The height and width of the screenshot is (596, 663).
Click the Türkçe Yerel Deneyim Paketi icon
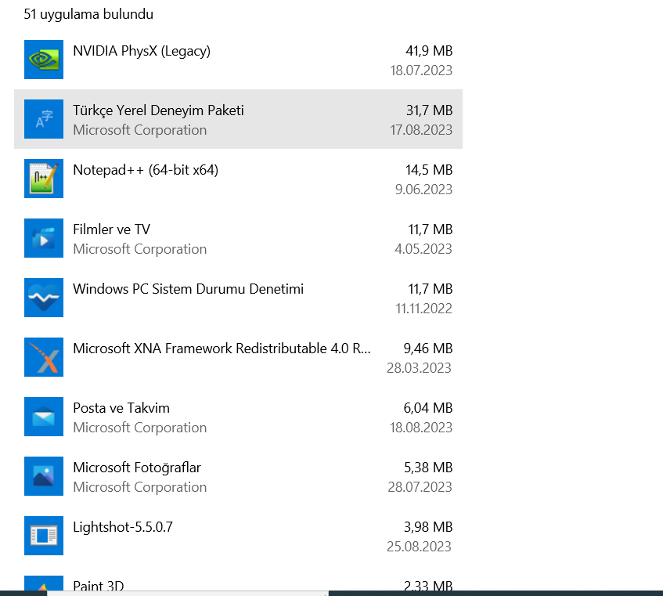44,119
